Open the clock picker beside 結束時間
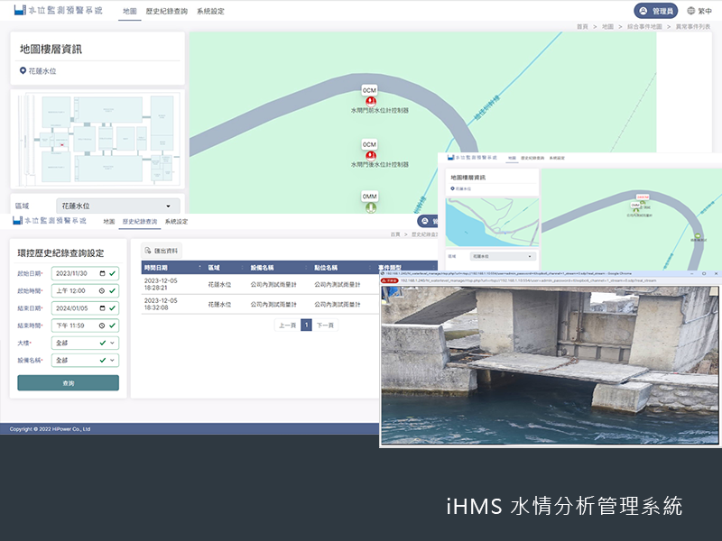Viewport: 722px width, 541px height. click(x=101, y=326)
